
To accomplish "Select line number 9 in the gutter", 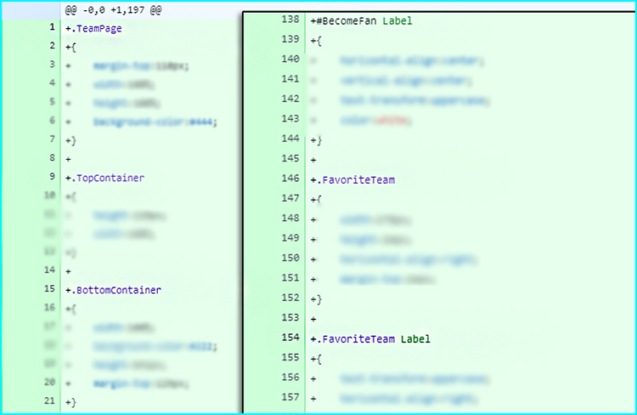I will pos(52,177).
